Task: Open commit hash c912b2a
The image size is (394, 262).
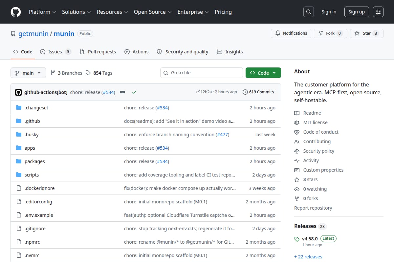Action: click(204, 92)
